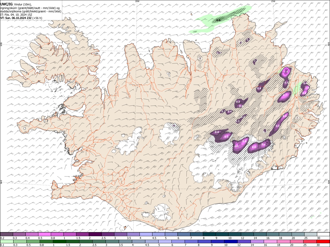Click the 1.8 snowfall value on the map

point(286,72)
